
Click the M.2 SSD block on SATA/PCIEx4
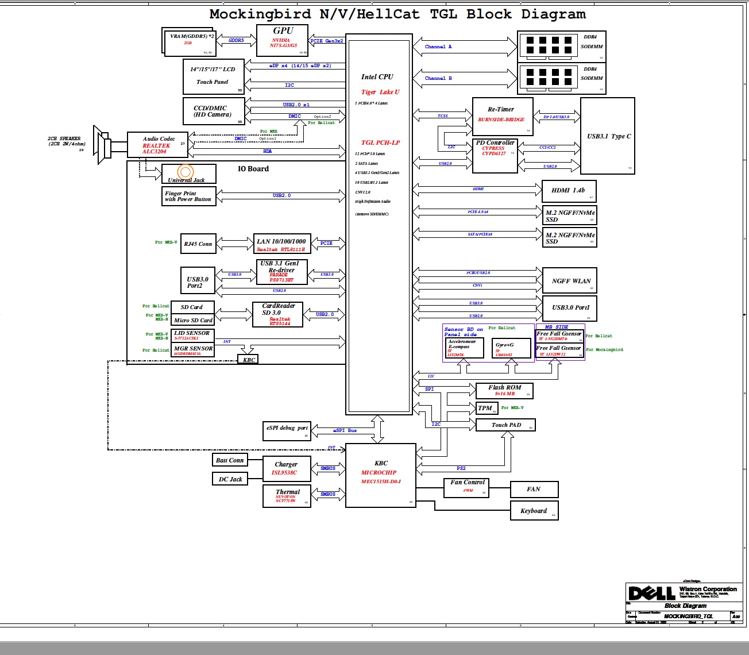click(x=569, y=238)
